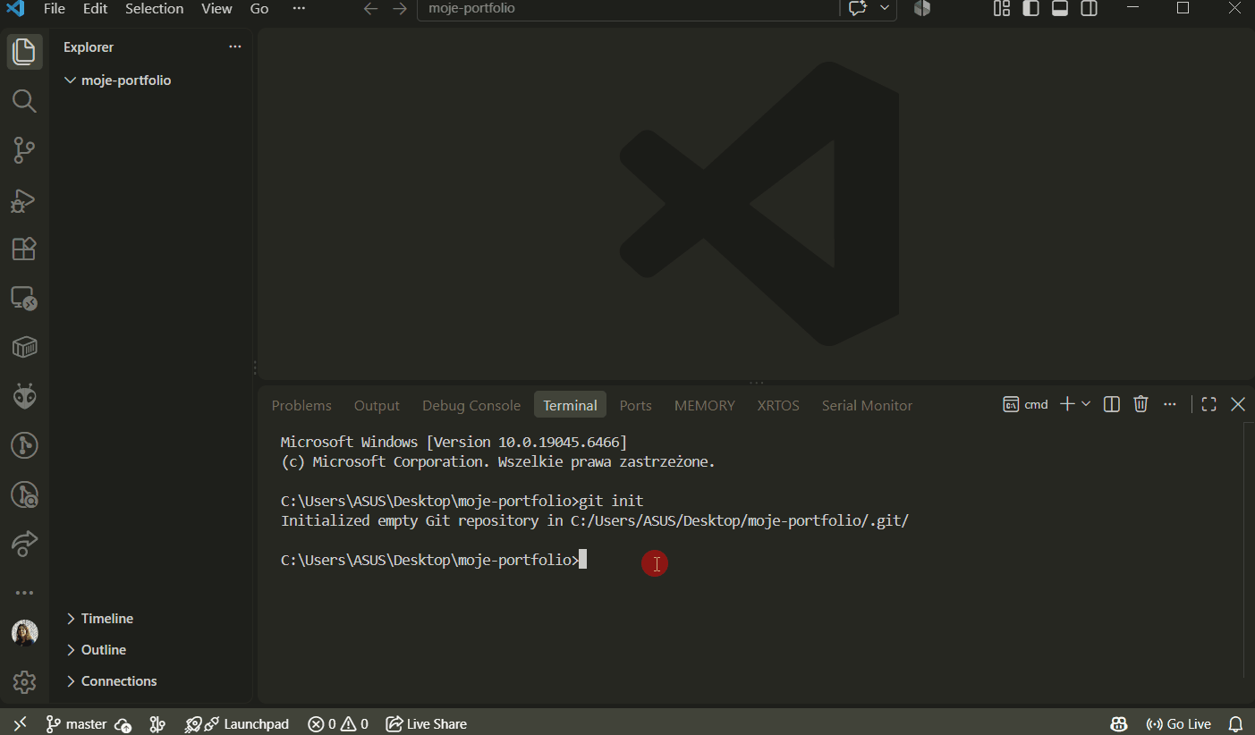Open the remote window indicator in status bar
The image size is (1255, 735).
tap(21, 723)
